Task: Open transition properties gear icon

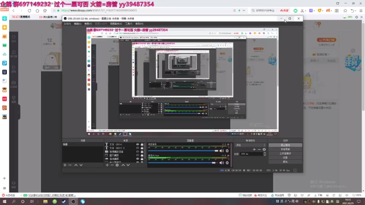Action: click(264, 149)
